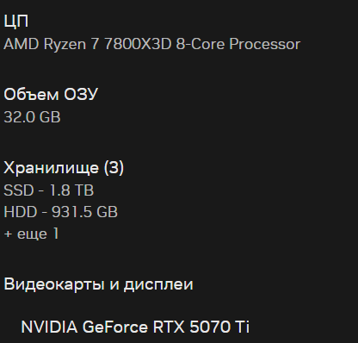This screenshot has width=358, height=343.
Task: Click the '8-Core' text in CPU name
Action: click(201, 44)
